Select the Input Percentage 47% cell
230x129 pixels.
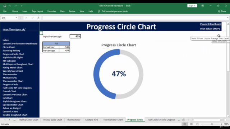tap(75, 37)
